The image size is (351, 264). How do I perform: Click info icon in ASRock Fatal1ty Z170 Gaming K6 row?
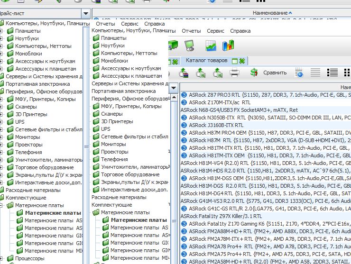[184, 224]
